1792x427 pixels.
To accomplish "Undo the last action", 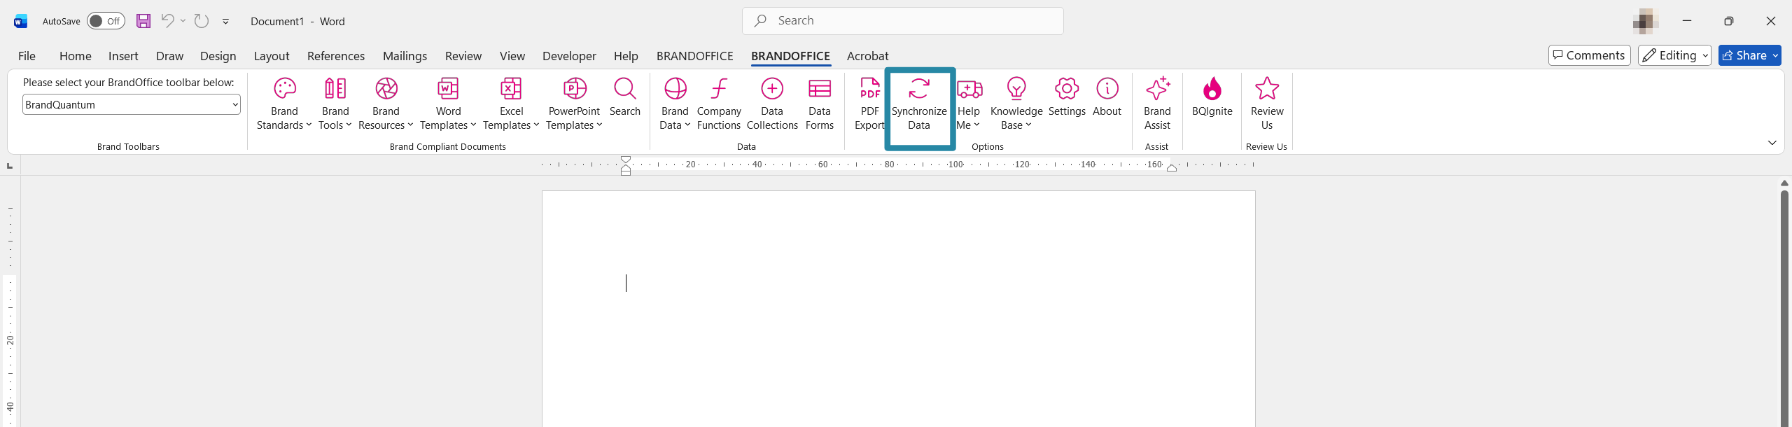I will point(167,21).
